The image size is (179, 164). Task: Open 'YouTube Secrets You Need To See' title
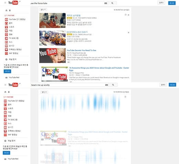[x=82, y=50]
